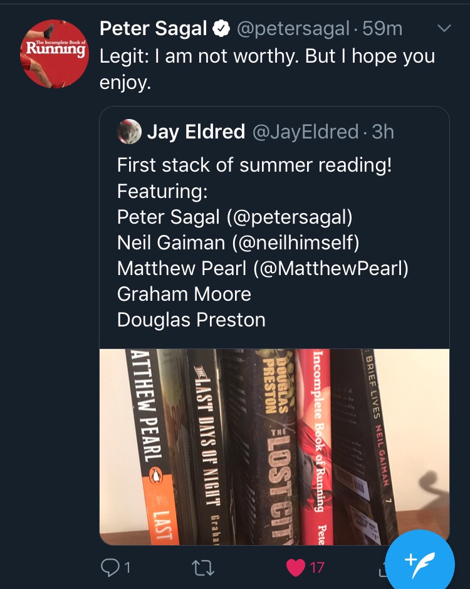Open the book stack photo

[x=274, y=446]
